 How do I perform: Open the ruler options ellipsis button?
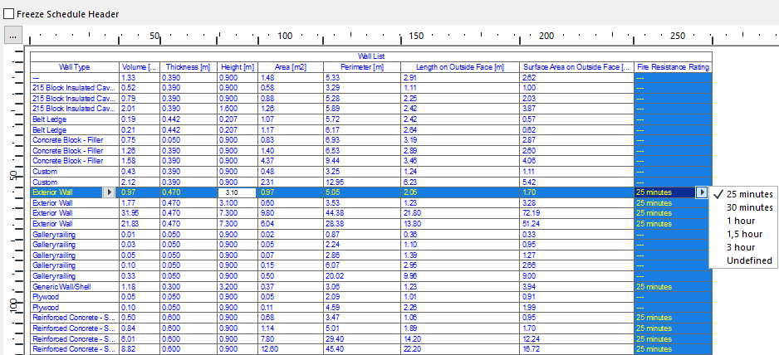tap(12, 36)
